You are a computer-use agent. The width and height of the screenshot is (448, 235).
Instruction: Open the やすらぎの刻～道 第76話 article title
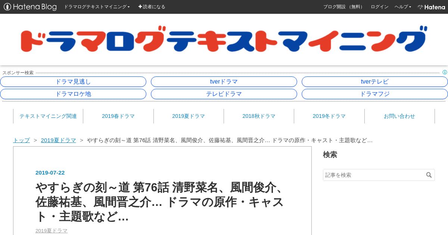(x=160, y=202)
